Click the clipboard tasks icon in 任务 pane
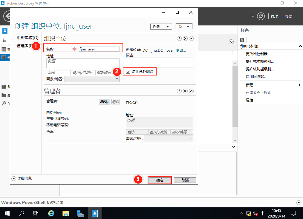Screen dimensions: 303x219 pyautogui.click(x=242, y=40)
